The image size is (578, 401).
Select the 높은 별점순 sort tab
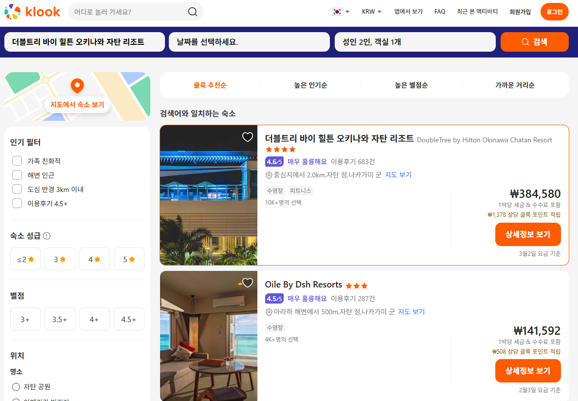[411, 85]
